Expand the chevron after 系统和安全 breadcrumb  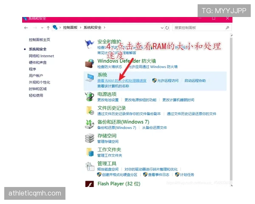[105, 28]
